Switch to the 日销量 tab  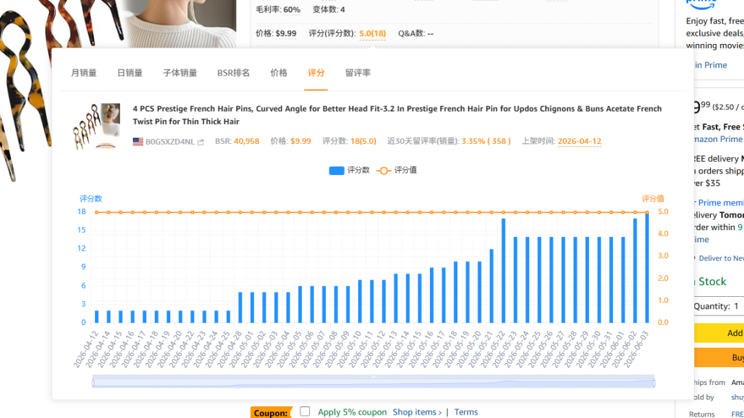tap(130, 72)
